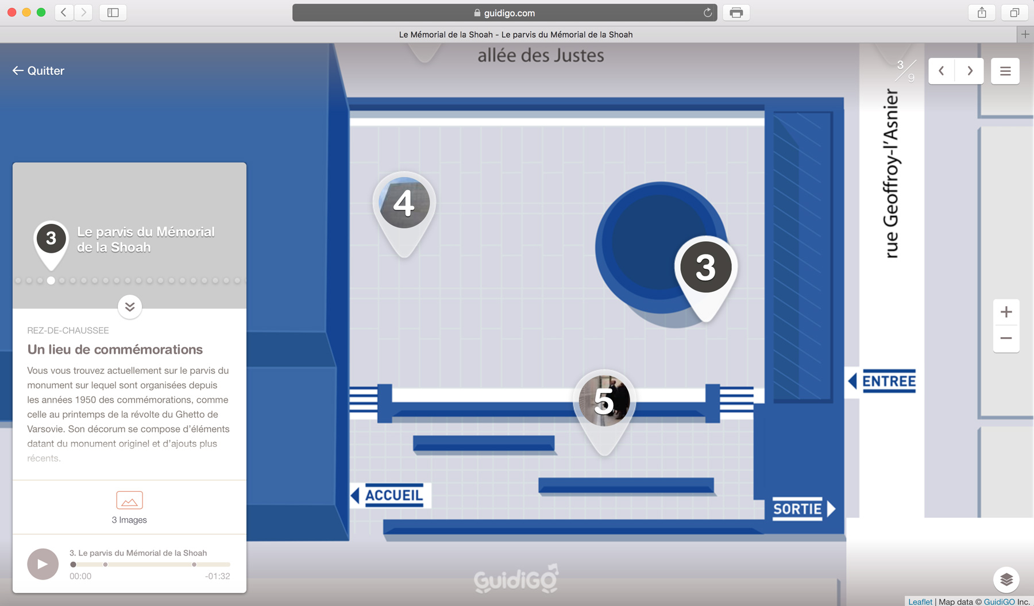Select map pin number 5
Viewport: 1034px width, 606px height.
[604, 401]
